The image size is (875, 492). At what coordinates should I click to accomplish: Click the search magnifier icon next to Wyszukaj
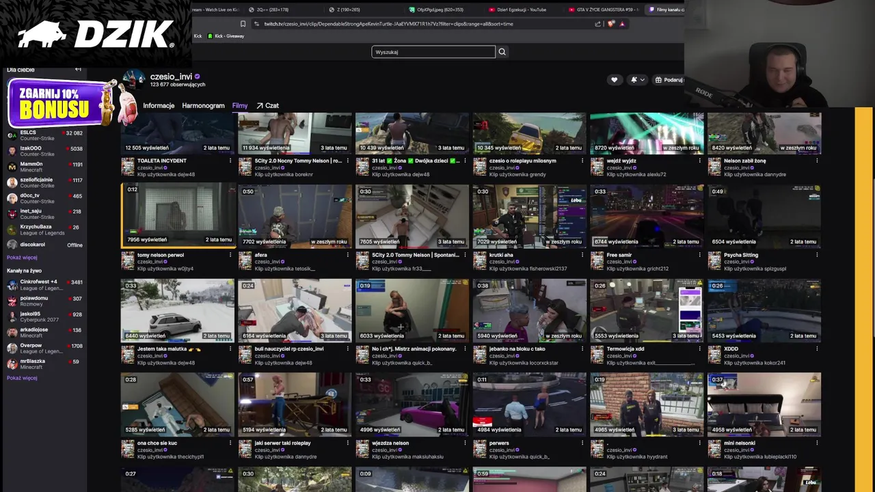tap(502, 52)
